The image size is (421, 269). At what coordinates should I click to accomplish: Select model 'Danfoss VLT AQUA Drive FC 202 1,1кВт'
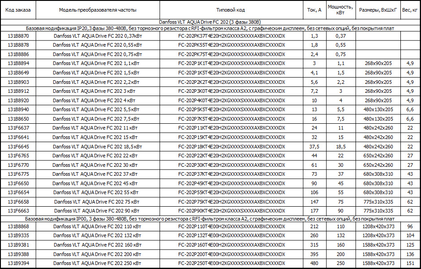coord(96,63)
